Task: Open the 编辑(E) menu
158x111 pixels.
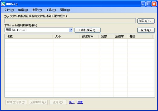Action: 23,10
